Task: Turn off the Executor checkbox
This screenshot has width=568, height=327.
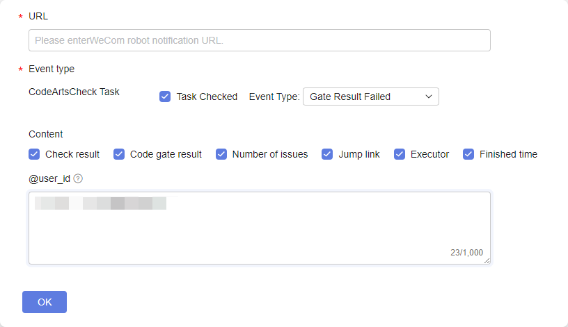Action: click(400, 154)
